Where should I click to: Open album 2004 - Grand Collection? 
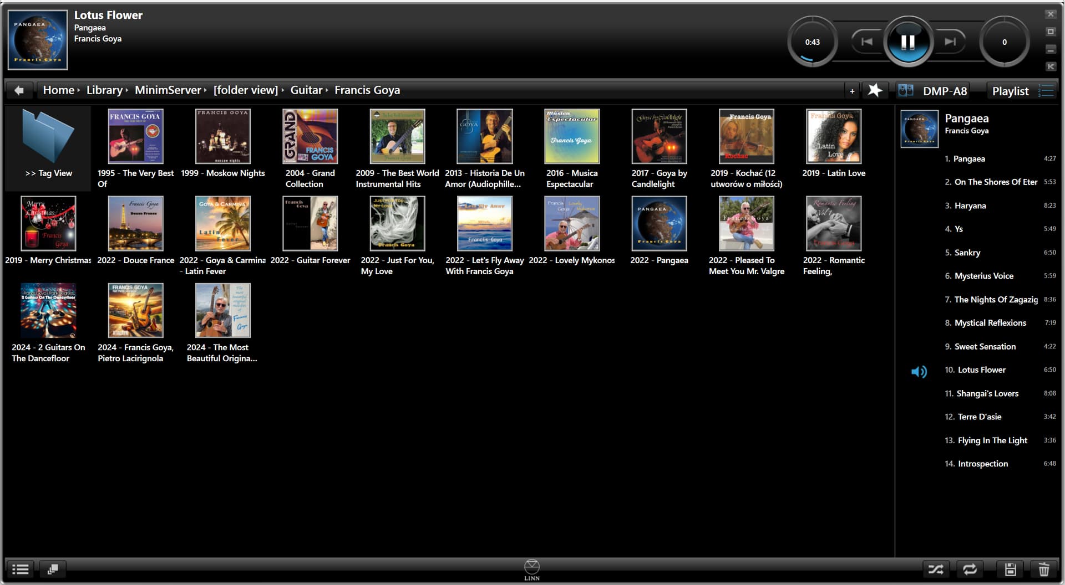click(x=310, y=148)
